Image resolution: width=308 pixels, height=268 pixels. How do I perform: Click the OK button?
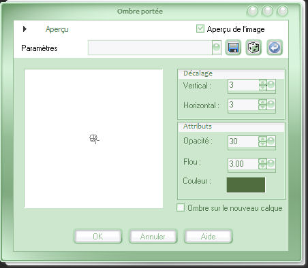pyautogui.click(x=98, y=237)
